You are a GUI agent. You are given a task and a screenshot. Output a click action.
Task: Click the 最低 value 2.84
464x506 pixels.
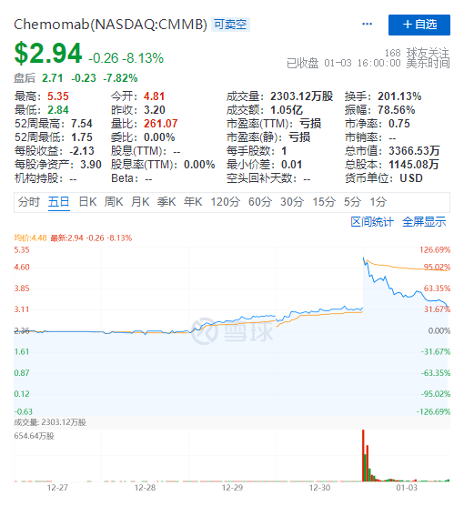(57, 110)
